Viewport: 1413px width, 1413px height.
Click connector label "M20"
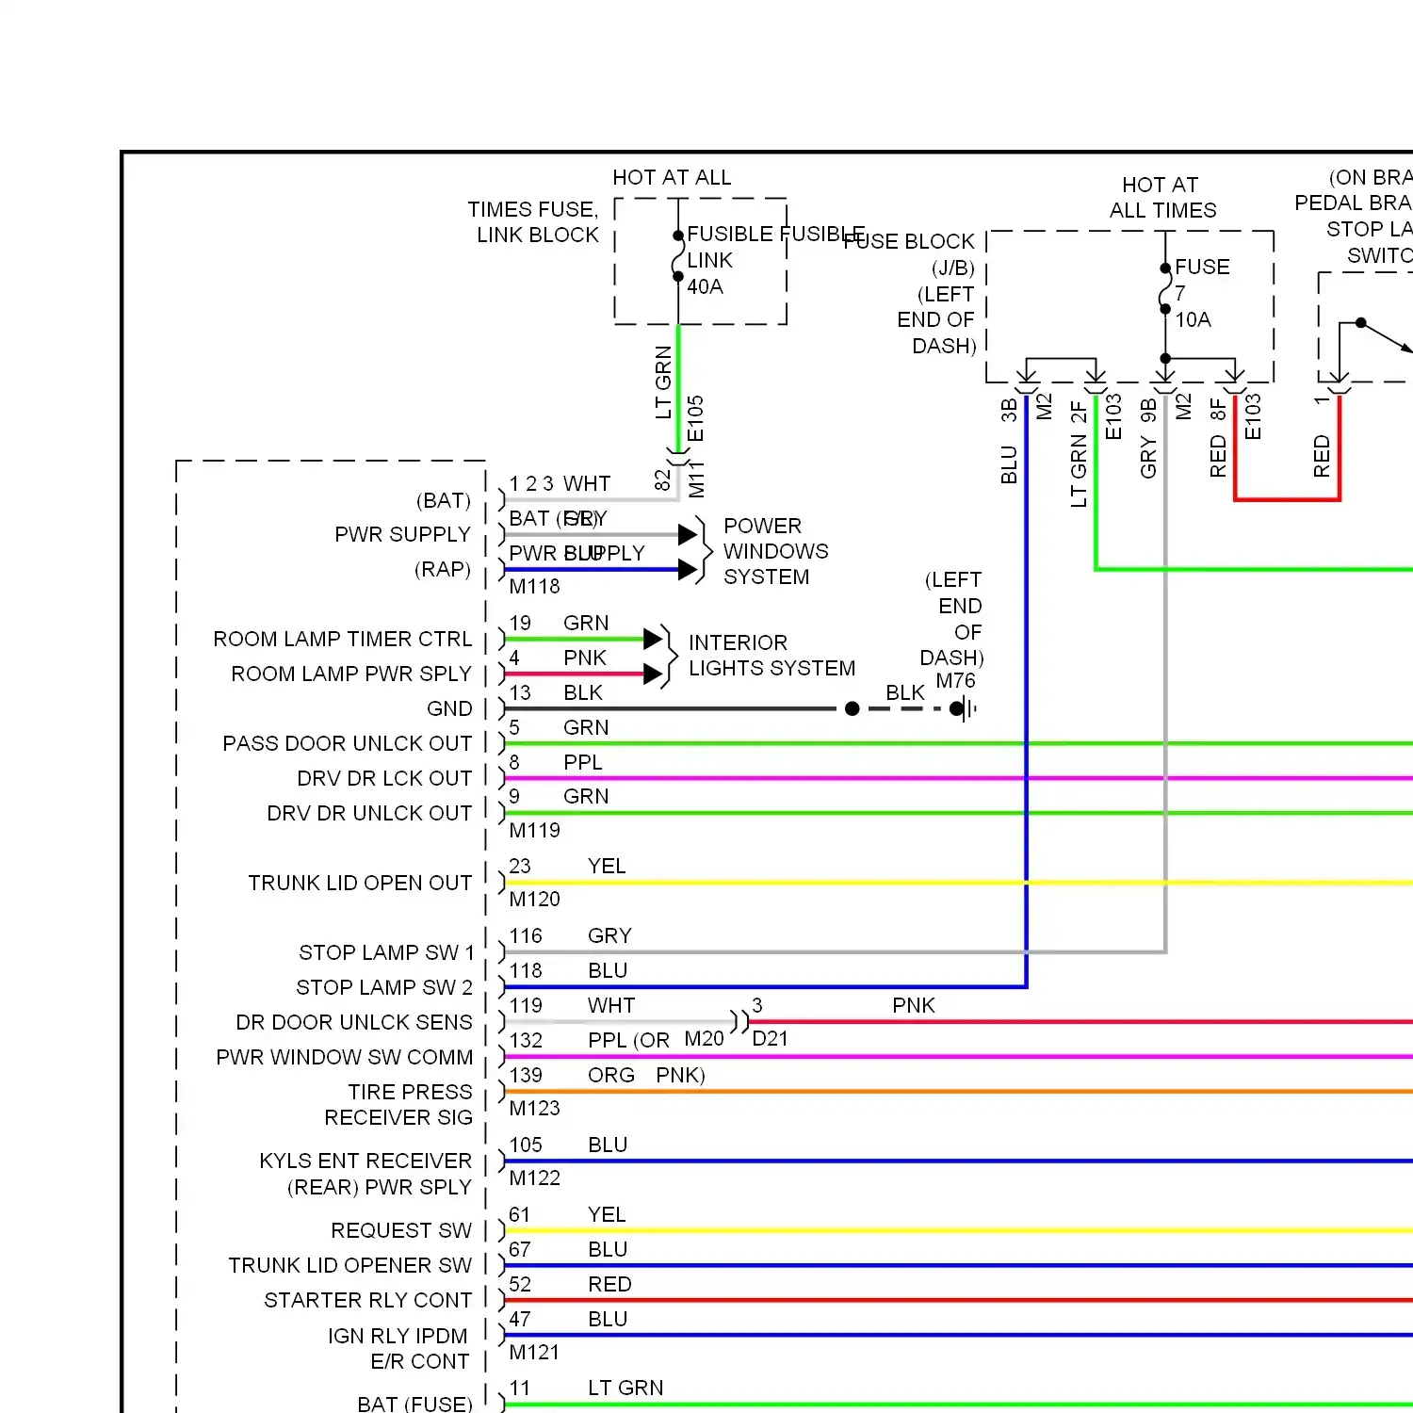[704, 1038]
